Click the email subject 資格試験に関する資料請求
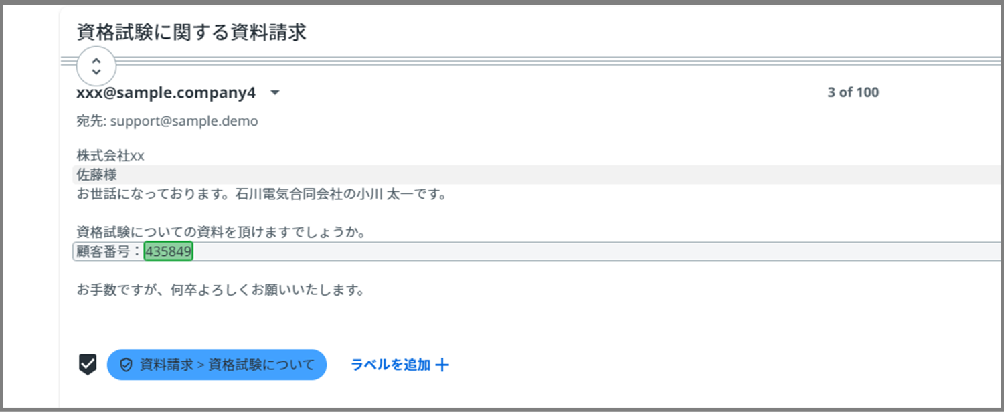This screenshot has height=412, width=1004. click(192, 33)
